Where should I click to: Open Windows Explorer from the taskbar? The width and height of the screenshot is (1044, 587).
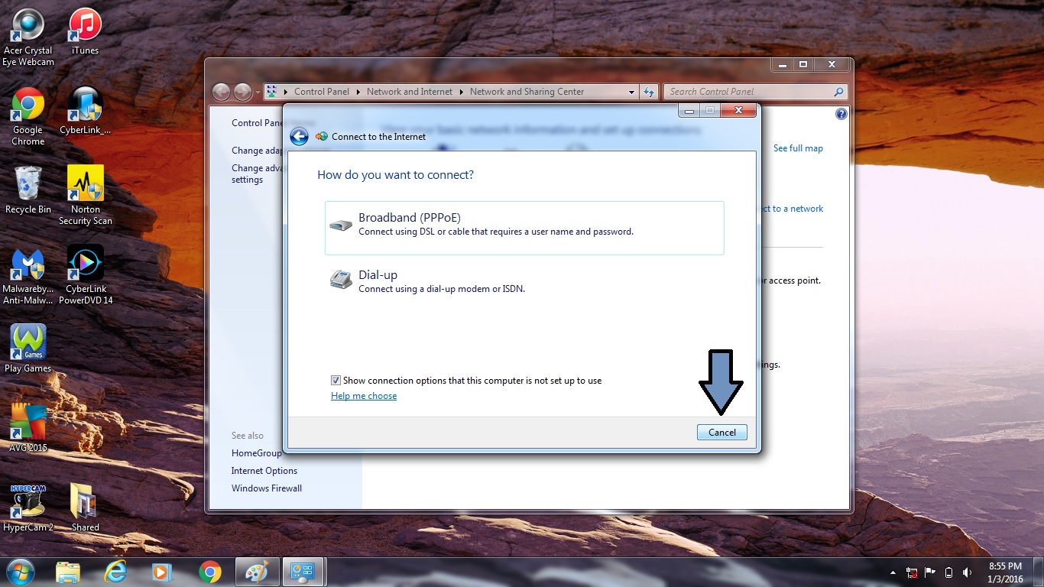coord(68,572)
